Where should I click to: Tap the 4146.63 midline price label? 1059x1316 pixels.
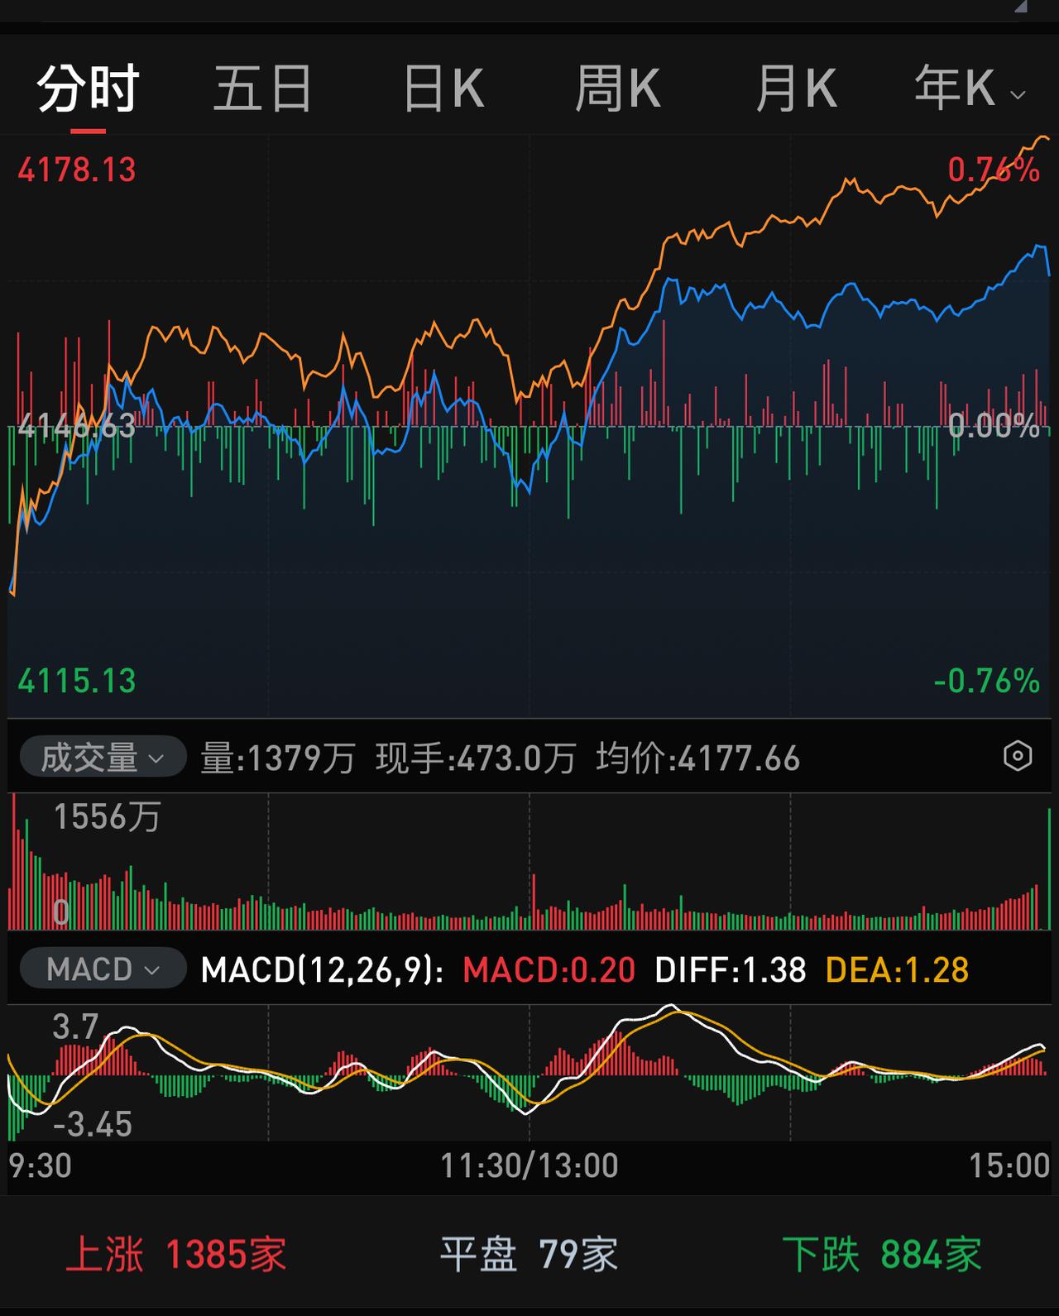tap(77, 426)
